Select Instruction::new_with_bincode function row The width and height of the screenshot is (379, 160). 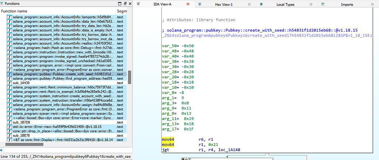pos(67,52)
